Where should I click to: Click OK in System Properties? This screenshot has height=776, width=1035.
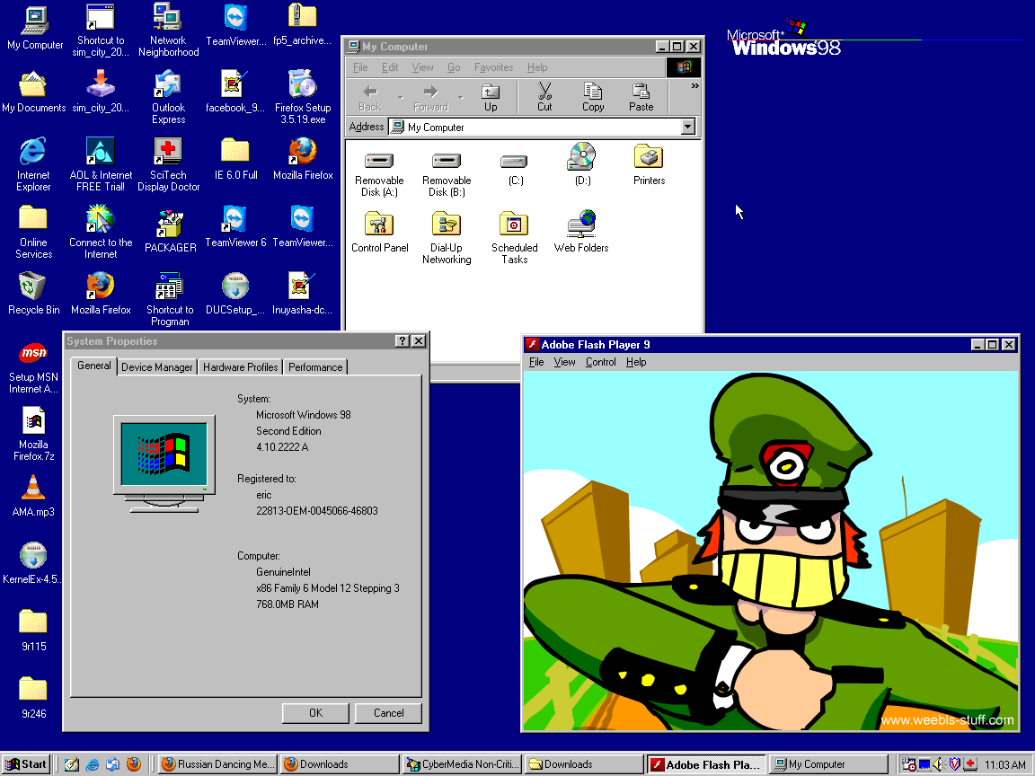click(x=315, y=712)
